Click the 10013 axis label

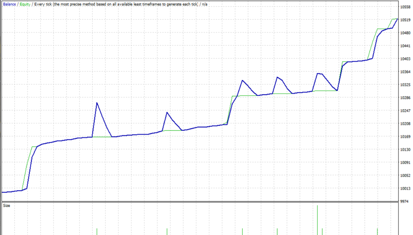click(405, 189)
